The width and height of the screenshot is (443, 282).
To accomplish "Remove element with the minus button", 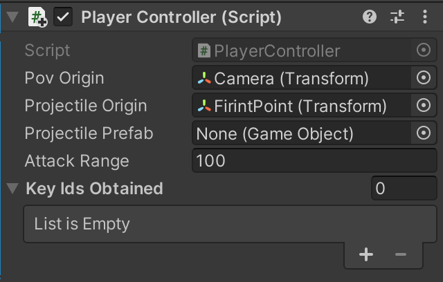I will (x=400, y=255).
